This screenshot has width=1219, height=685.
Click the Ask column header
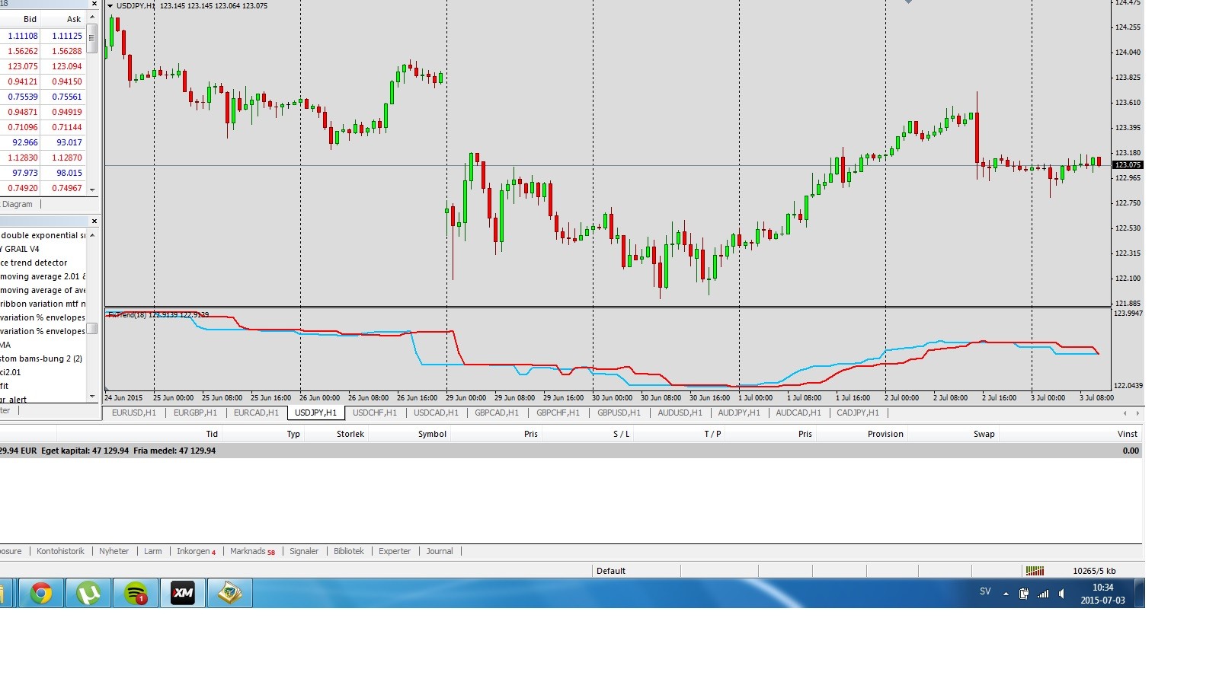click(x=74, y=19)
